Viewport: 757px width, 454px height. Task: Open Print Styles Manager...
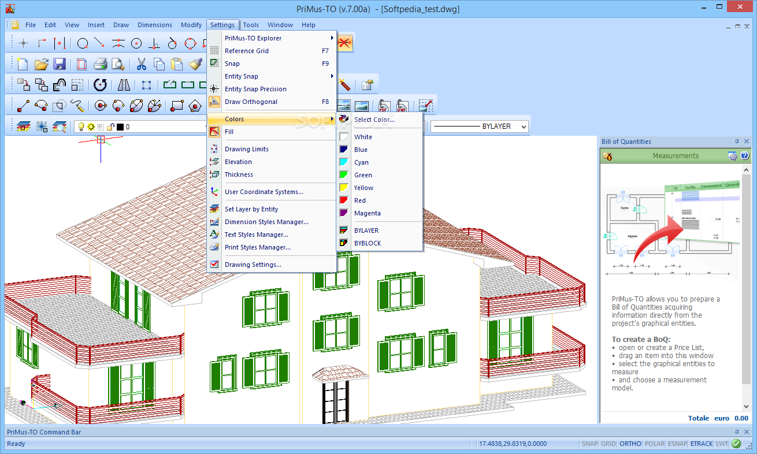(272, 247)
